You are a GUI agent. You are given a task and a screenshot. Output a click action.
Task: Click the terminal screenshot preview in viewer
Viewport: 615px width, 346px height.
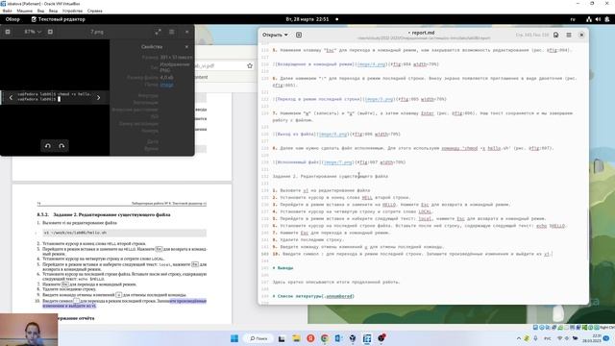coord(55,97)
